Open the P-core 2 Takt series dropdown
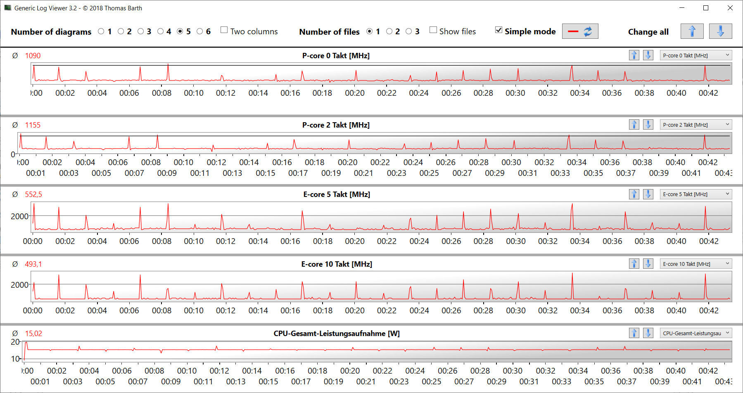 (696, 125)
